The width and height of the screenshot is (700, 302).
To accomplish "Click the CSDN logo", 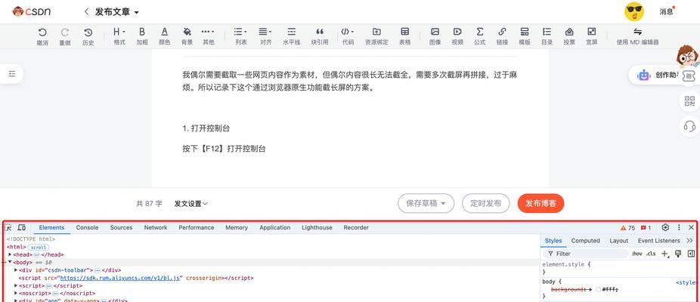I will click(31, 11).
